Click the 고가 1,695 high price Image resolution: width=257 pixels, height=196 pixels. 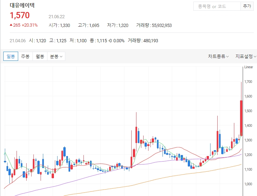click(x=88, y=25)
